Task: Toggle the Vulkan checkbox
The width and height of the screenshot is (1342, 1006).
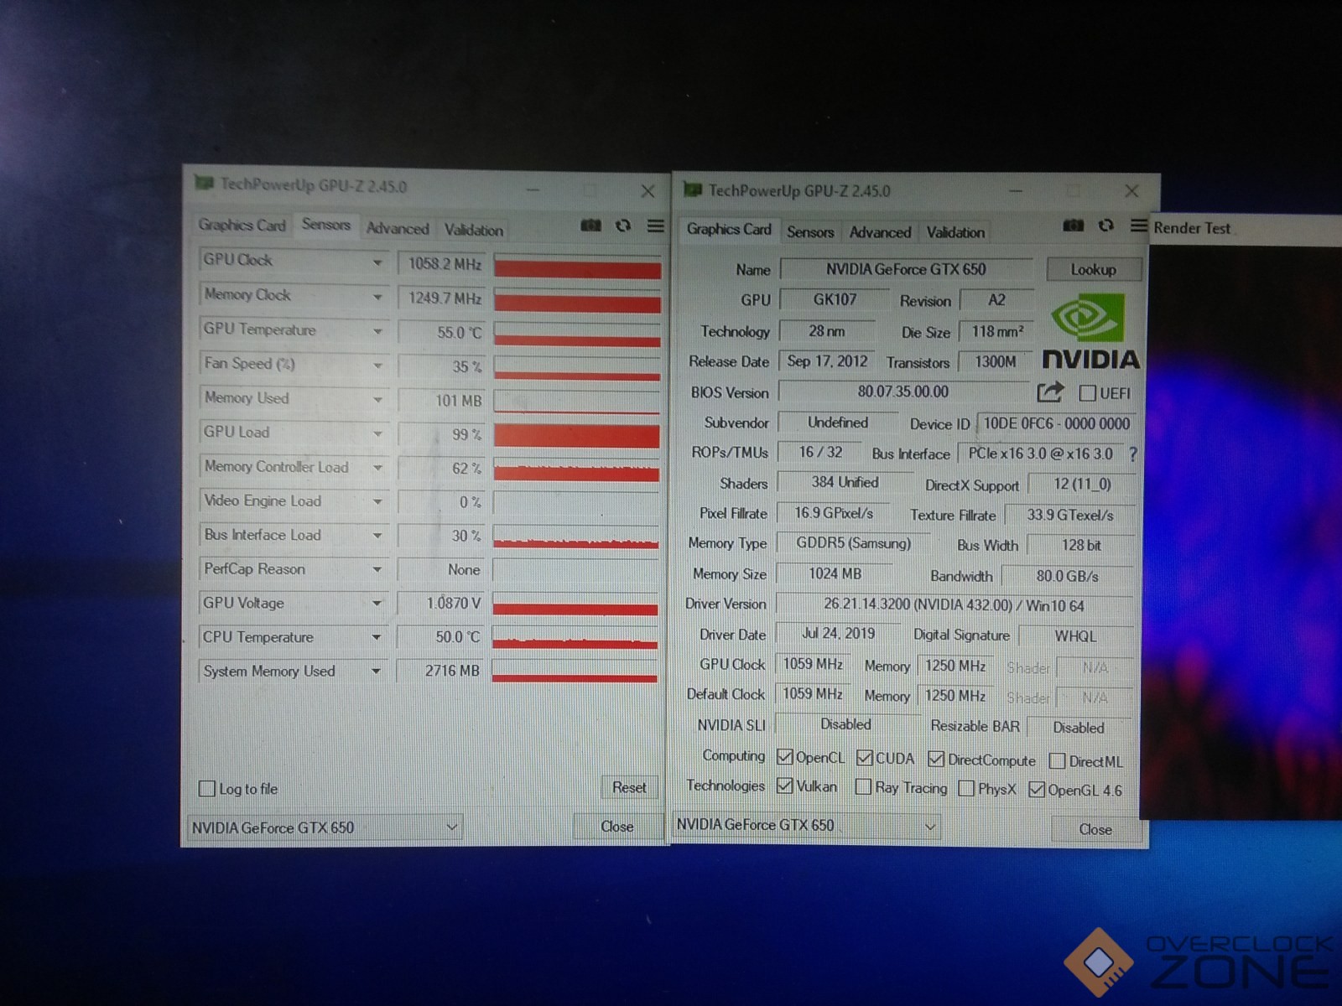Action: point(785,786)
